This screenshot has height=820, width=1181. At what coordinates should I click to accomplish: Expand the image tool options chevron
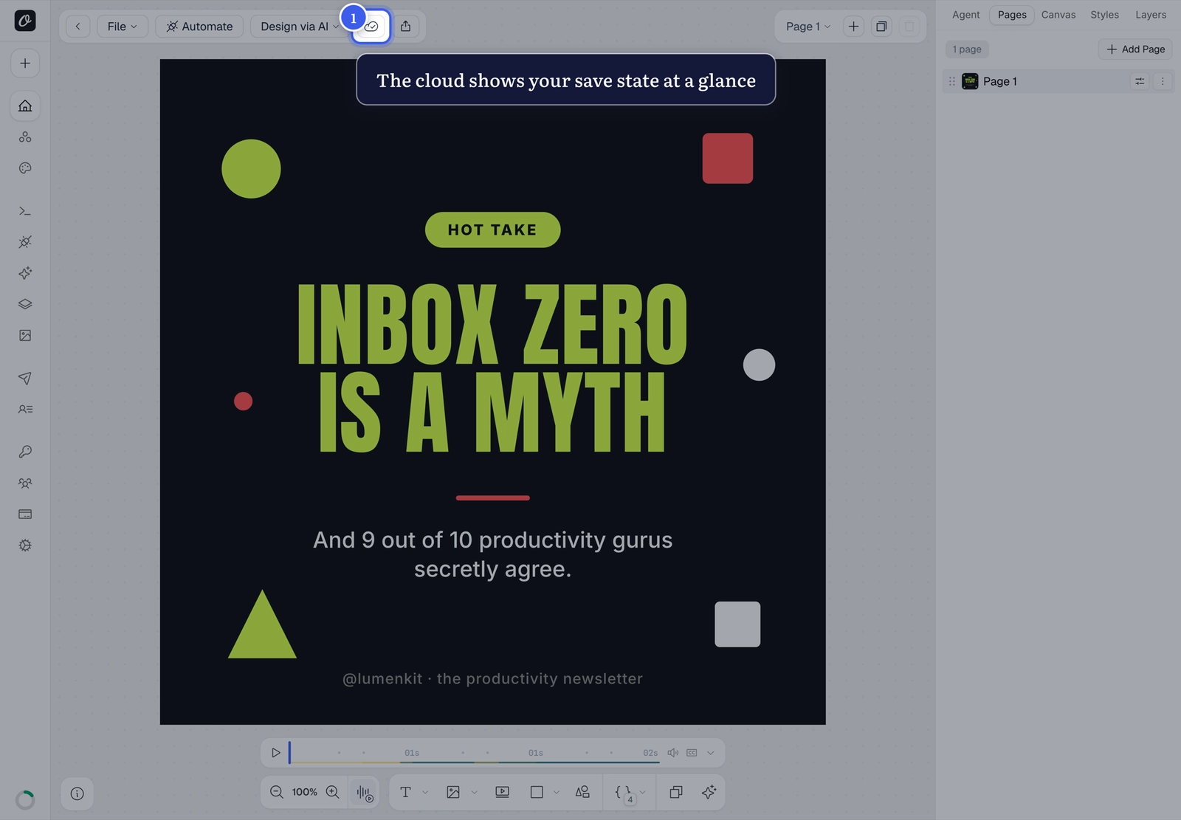(x=474, y=793)
